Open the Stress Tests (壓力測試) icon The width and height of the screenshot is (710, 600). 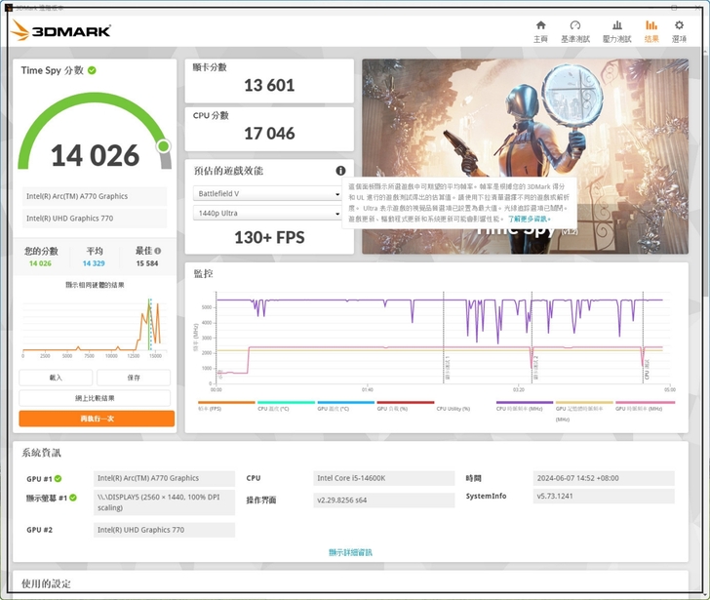tap(616, 30)
